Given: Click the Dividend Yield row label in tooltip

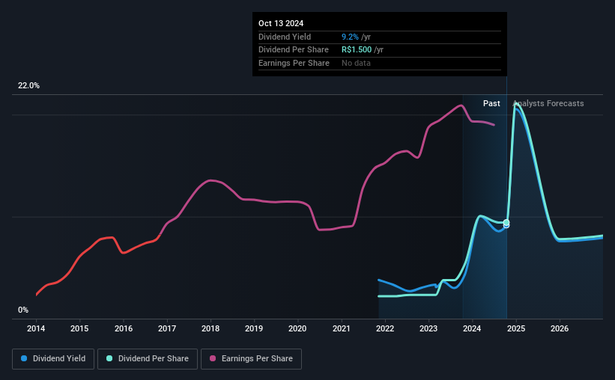Looking at the screenshot, I should tap(285, 37).
